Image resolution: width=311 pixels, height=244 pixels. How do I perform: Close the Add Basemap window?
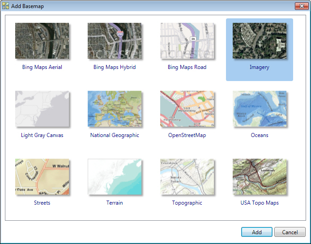click(x=302, y=6)
